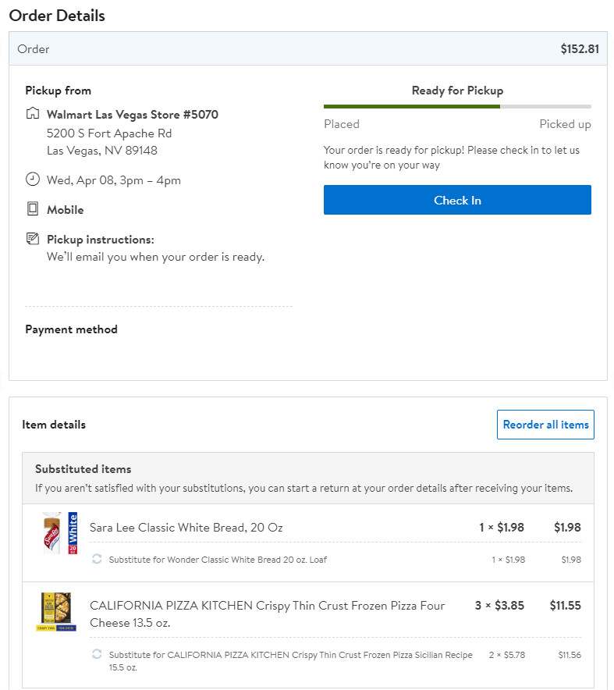
Task: Click the clock icon beside pickup time
Action: pyautogui.click(x=33, y=180)
